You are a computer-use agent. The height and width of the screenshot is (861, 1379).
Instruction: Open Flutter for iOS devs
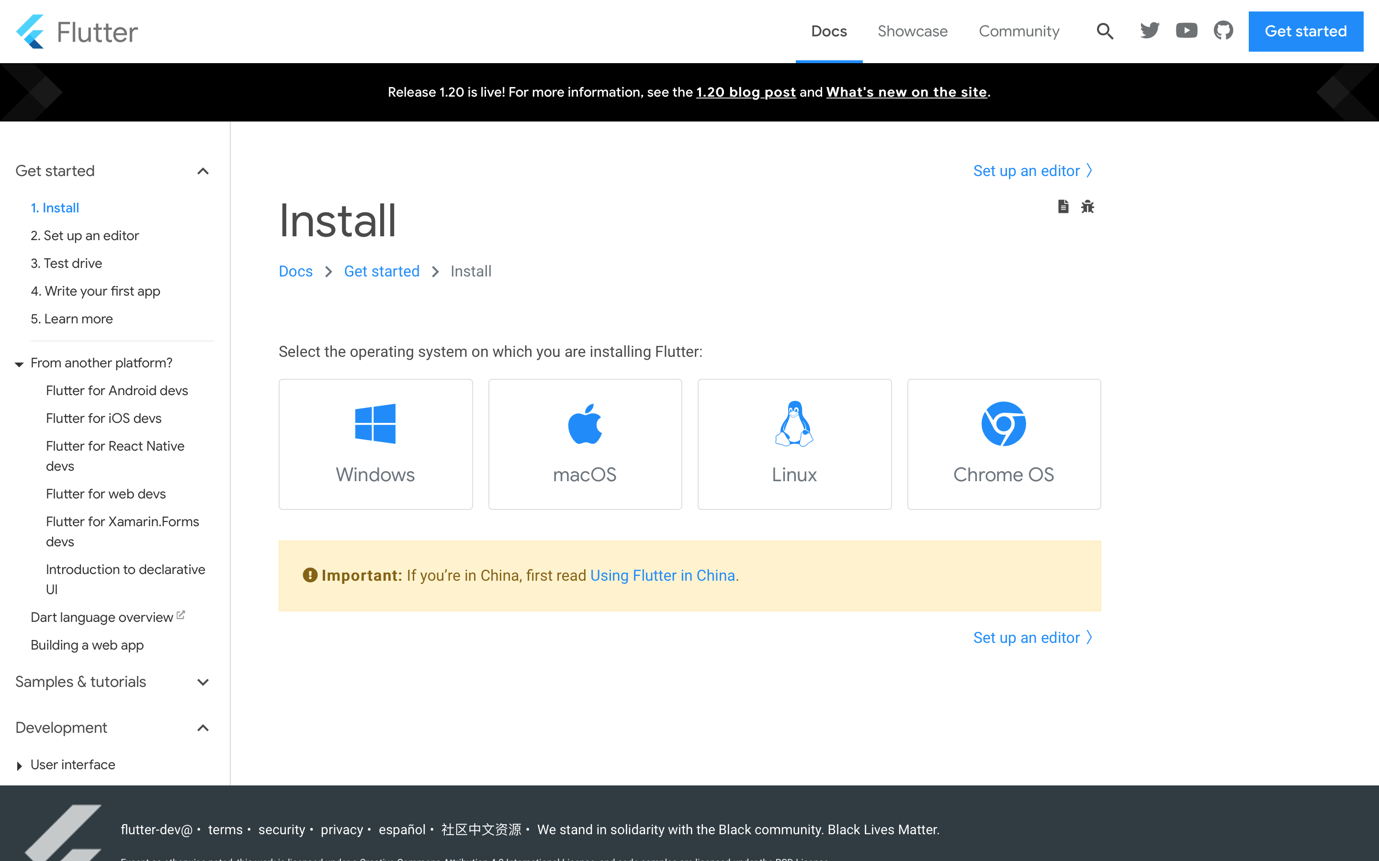104,419
